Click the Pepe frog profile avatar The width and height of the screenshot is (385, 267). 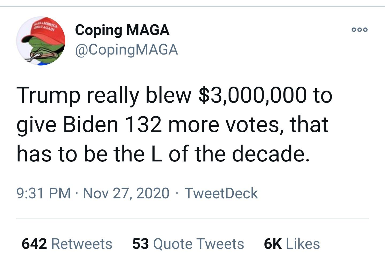click(x=41, y=41)
